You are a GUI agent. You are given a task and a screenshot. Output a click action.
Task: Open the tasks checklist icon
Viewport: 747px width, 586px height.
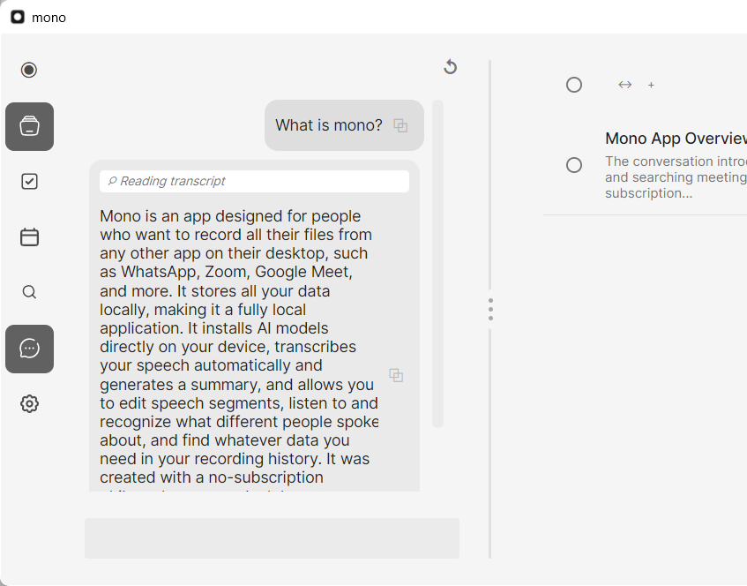(29, 181)
